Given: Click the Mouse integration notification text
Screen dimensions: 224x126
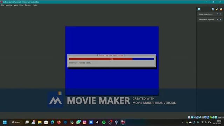Looking at the screenshot, I should pos(205,14).
